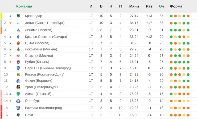Click the Orenburg club logo

point(18,101)
